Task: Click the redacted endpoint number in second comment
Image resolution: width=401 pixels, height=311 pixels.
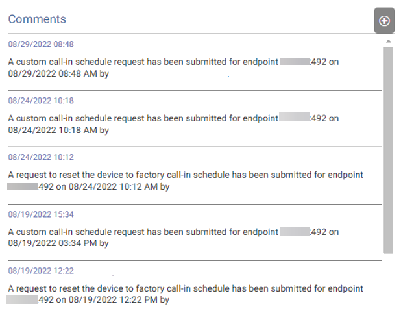Action: [295, 117]
